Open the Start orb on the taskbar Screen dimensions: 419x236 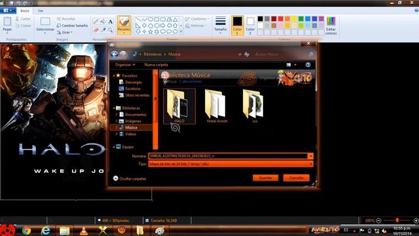tap(7, 230)
